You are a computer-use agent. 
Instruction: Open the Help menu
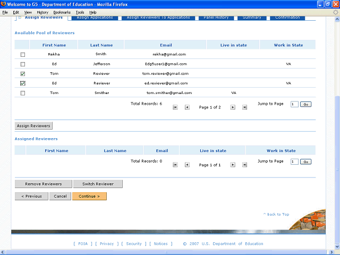93,12
